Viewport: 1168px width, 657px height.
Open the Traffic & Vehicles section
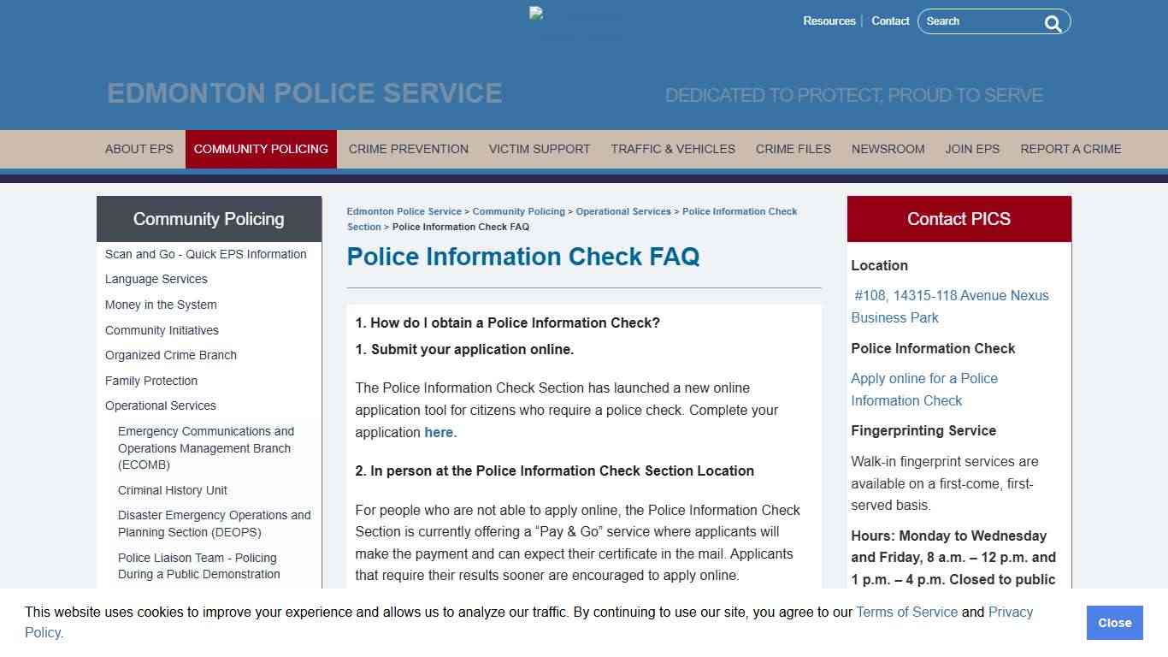(672, 149)
